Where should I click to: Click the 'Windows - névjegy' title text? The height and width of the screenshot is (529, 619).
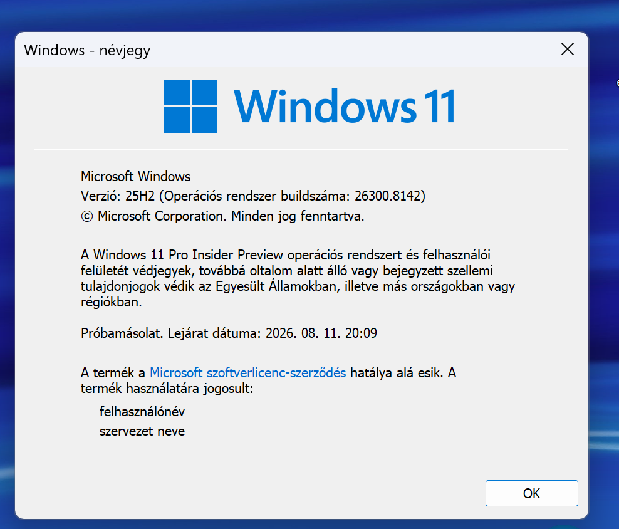pos(87,50)
